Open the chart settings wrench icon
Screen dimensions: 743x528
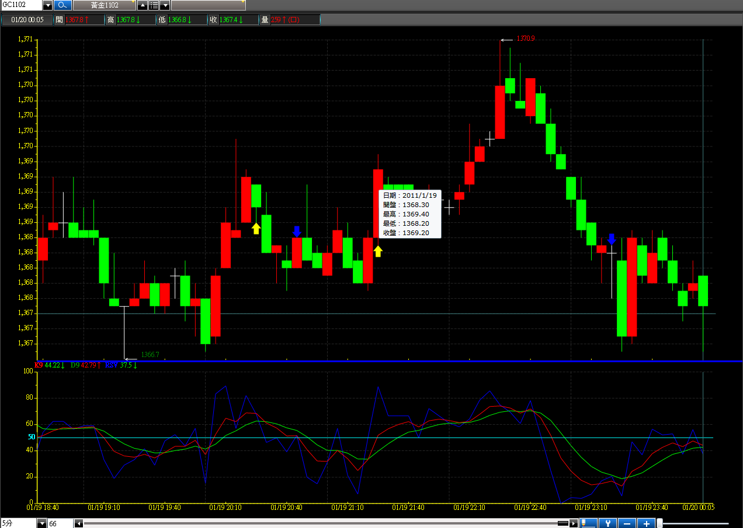pyautogui.click(x=608, y=523)
